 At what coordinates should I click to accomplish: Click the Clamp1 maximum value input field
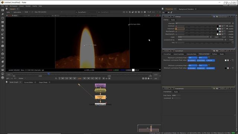click(x=180, y=29)
